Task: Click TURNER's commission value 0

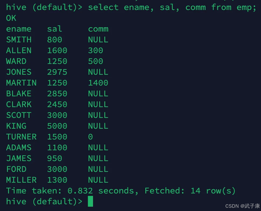Action: 90,137
